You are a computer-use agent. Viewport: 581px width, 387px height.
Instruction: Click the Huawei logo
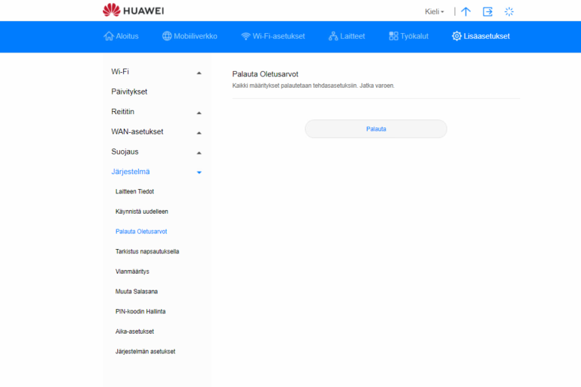tap(133, 10)
